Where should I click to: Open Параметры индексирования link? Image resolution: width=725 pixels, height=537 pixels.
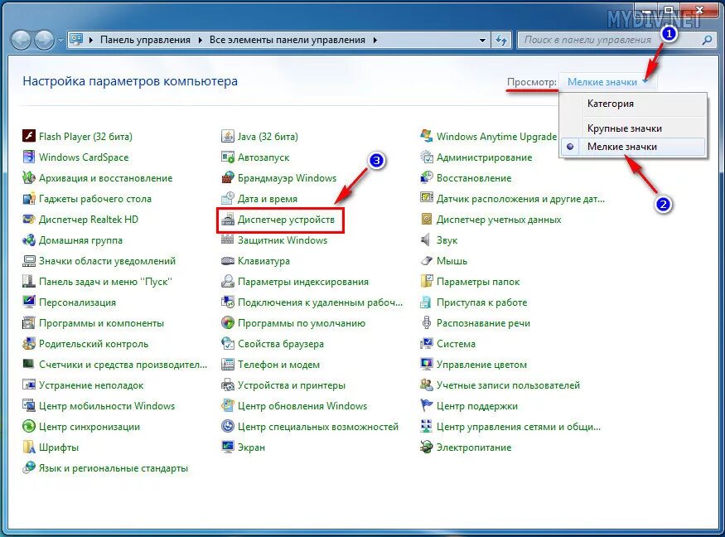coord(303,282)
